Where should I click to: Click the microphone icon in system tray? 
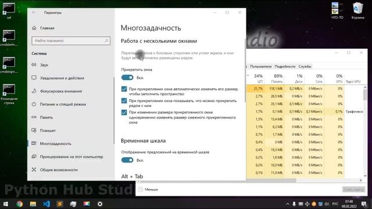[x=294, y=204]
